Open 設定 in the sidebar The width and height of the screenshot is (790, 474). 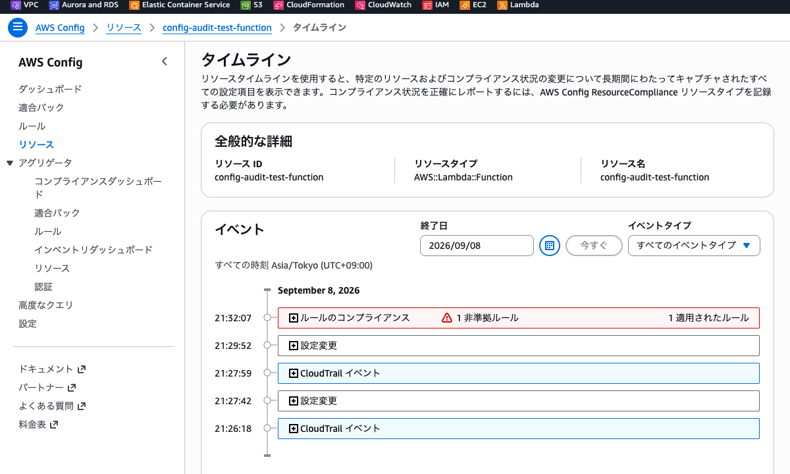(28, 323)
